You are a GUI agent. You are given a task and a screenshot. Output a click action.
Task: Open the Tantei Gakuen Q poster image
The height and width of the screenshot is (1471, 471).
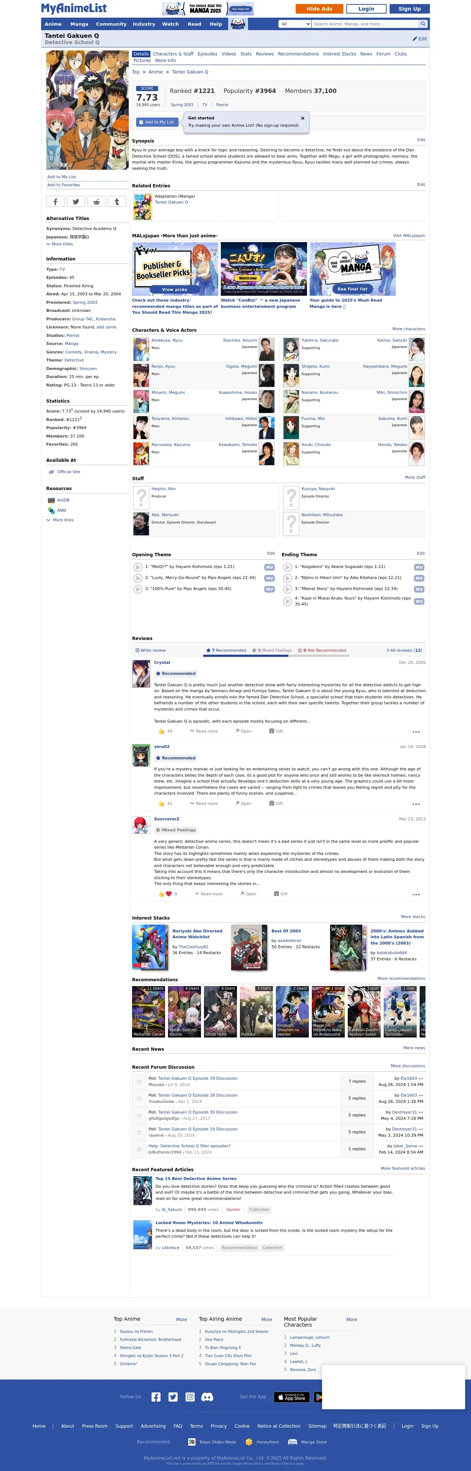point(87,110)
